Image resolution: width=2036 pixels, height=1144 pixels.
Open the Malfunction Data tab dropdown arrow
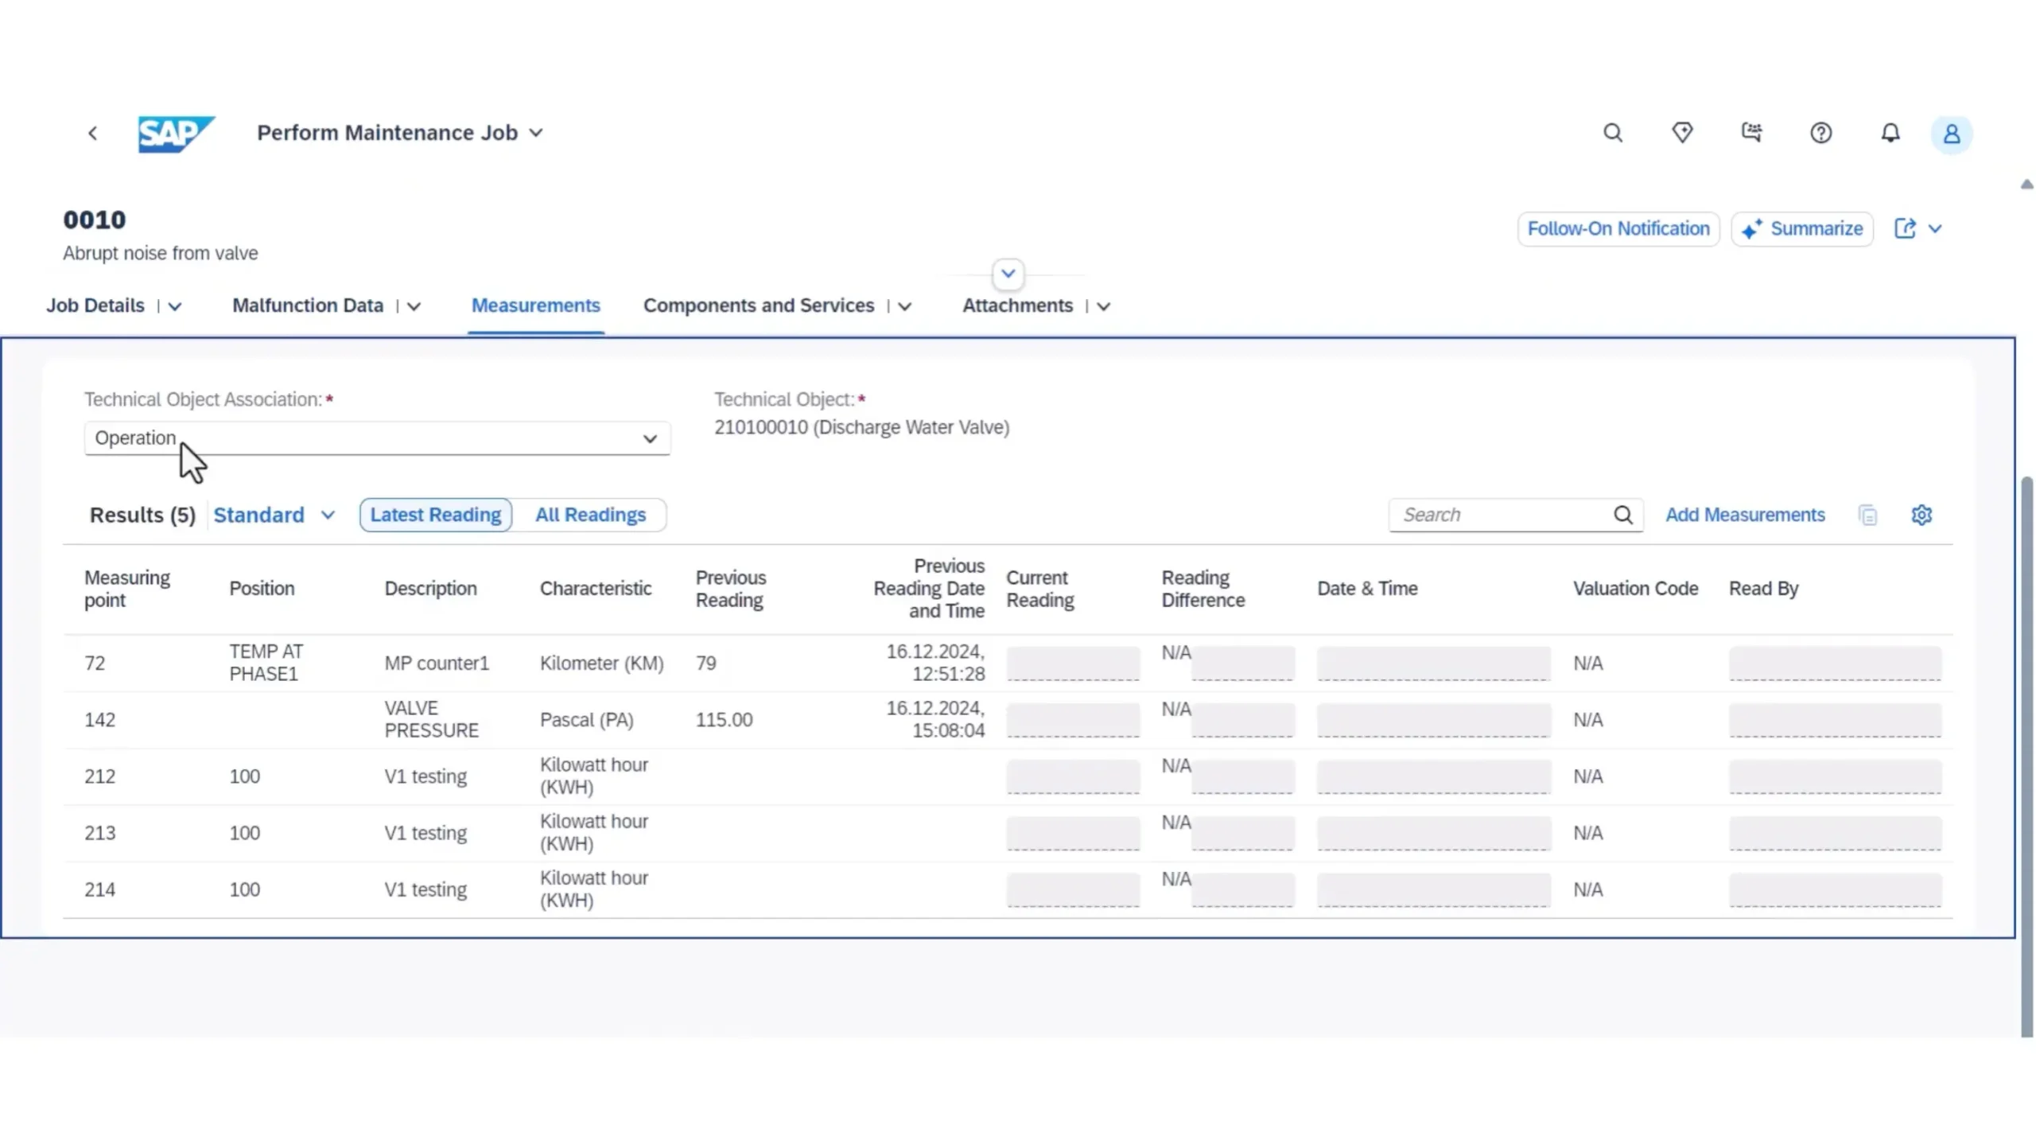pyautogui.click(x=414, y=306)
